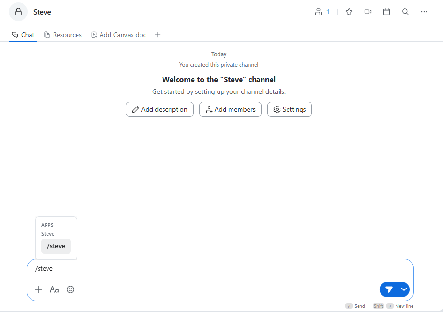
Task: Open the attachment plus menu in composer
Action: 39,290
